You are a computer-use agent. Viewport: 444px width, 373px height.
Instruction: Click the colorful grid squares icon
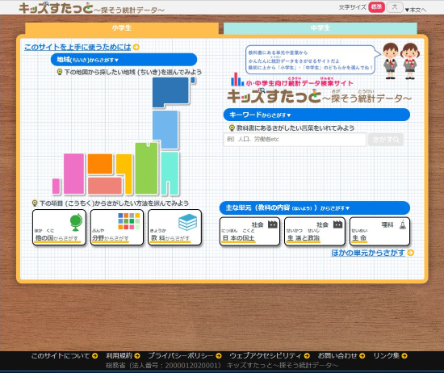click(129, 221)
